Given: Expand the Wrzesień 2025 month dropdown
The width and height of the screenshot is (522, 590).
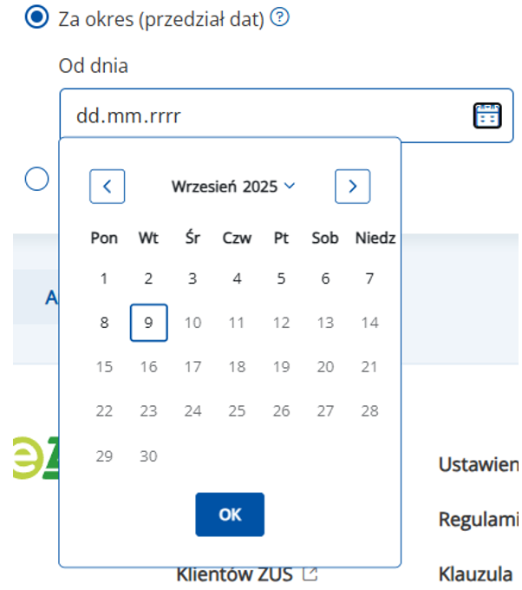Looking at the screenshot, I should pyautogui.click(x=232, y=186).
